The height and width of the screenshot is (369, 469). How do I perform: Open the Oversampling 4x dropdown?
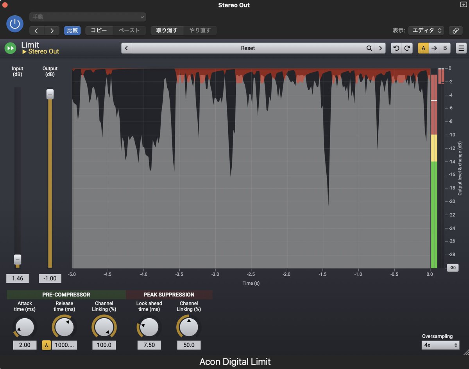[440, 345]
